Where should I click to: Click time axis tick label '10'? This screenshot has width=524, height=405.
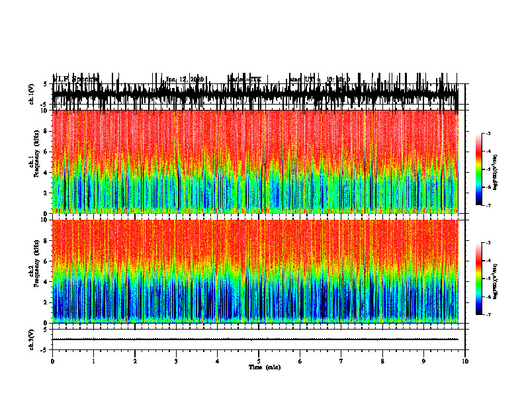pyautogui.click(x=465, y=361)
